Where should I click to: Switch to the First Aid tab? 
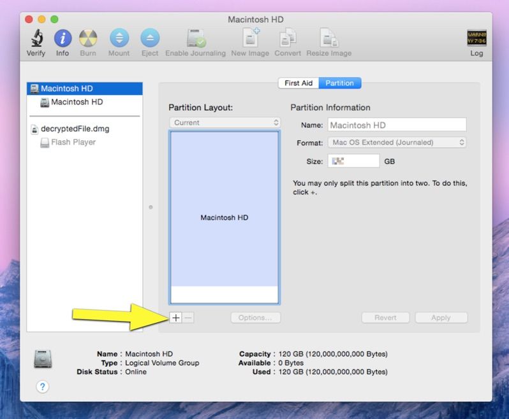298,83
